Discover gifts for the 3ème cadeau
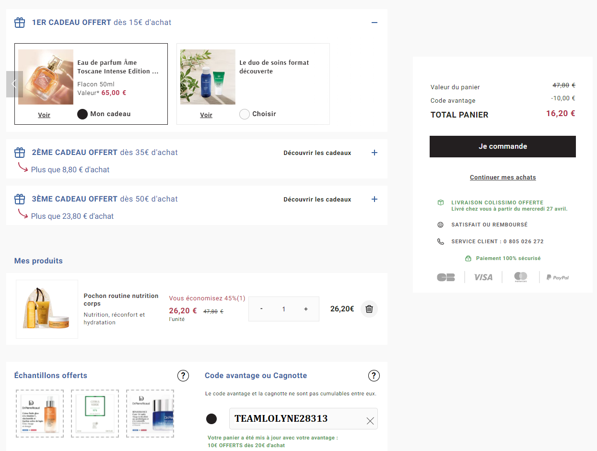 [x=317, y=200]
